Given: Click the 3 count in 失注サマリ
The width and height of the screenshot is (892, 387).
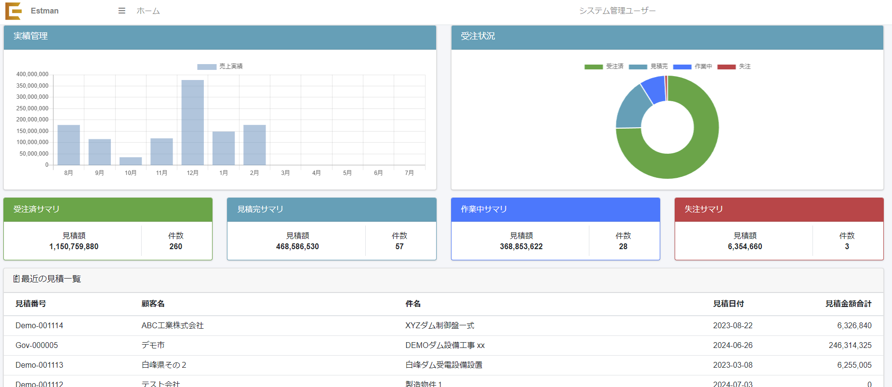Looking at the screenshot, I should [x=847, y=246].
